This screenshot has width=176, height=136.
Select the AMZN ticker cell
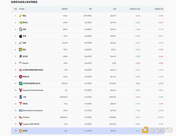tap(65, 56)
